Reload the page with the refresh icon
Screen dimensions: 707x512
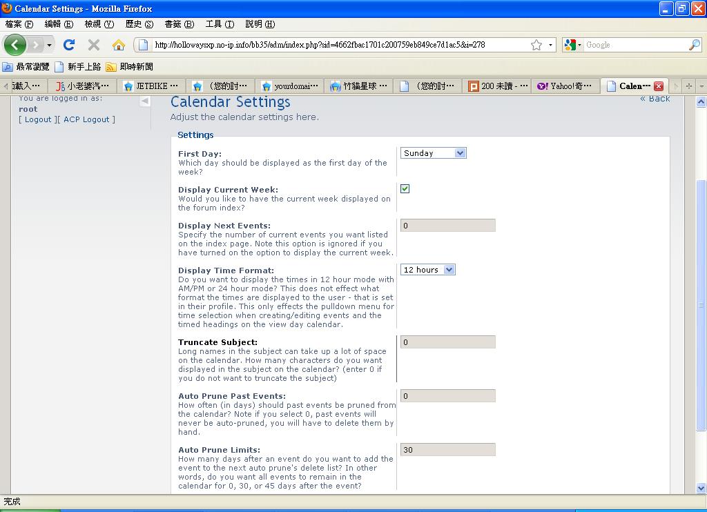pyautogui.click(x=69, y=45)
